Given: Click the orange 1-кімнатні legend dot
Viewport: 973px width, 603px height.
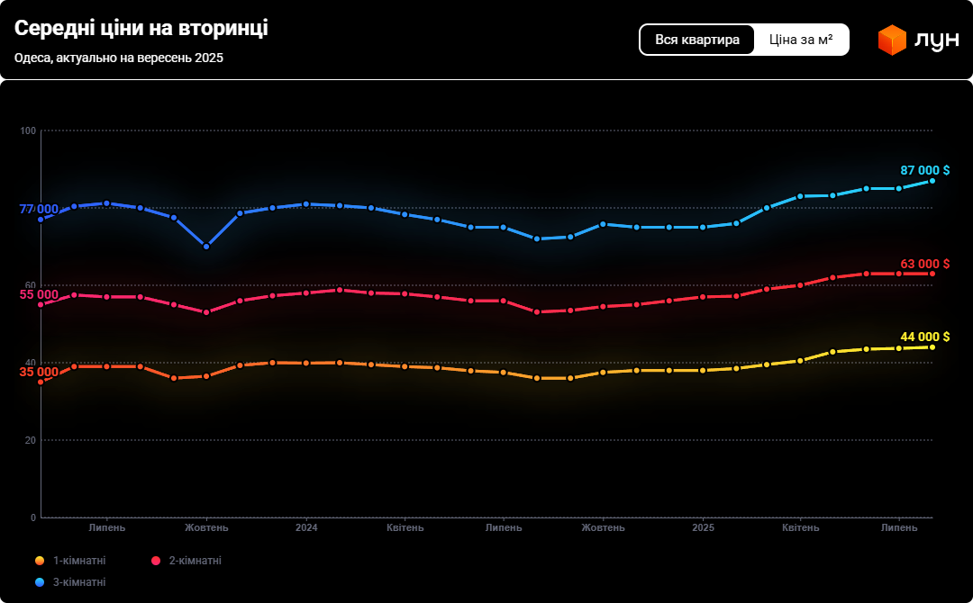Looking at the screenshot, I should 40,561.
